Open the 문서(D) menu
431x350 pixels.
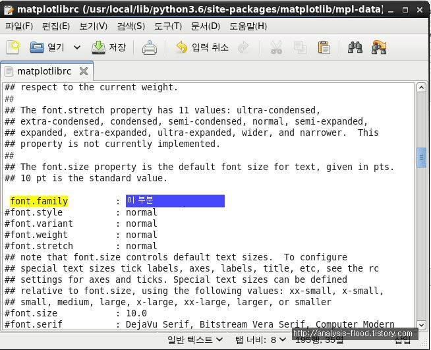(206, 26)
